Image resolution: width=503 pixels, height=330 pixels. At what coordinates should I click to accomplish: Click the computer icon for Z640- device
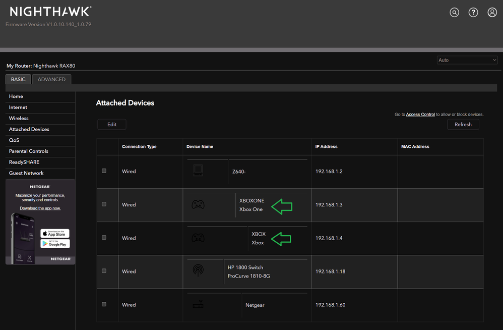tap(198, 170)
